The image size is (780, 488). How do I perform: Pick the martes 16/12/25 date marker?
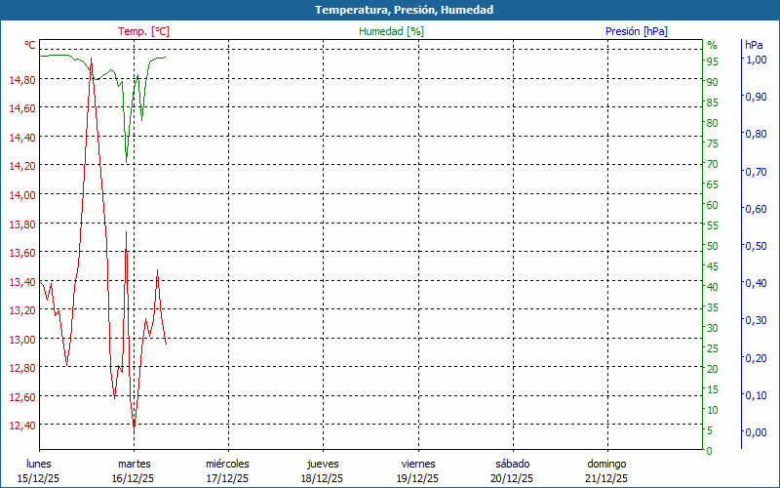pyautogui.click(x=134, y=470)
